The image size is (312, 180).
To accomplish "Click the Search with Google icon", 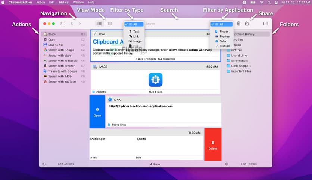I will click(46, 50).
